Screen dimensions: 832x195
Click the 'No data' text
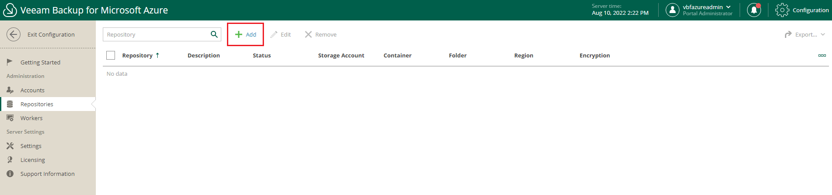point(117,74)
